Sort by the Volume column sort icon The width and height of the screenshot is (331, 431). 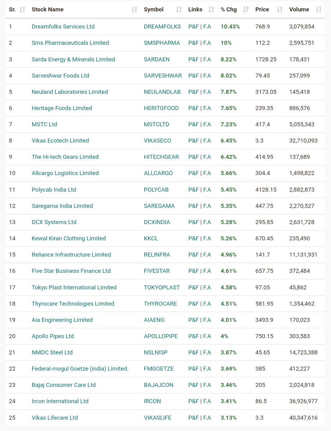319,10
